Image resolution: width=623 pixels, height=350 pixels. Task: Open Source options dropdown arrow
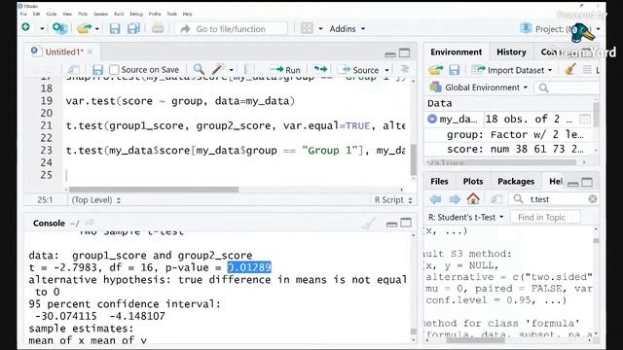tap(386, 70)
